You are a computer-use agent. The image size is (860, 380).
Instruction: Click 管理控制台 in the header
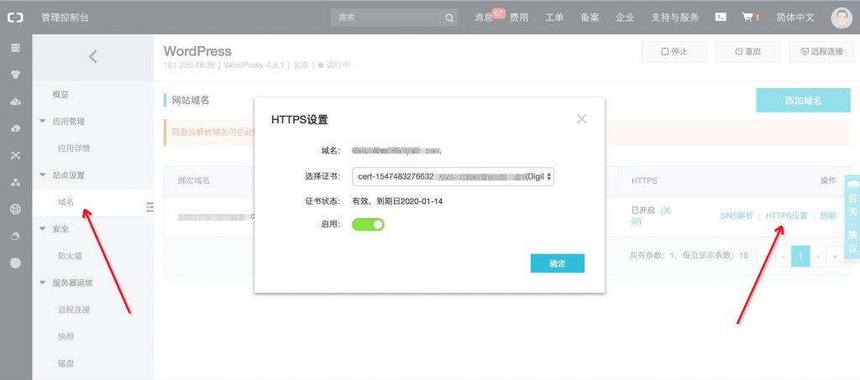coord(65,18)
